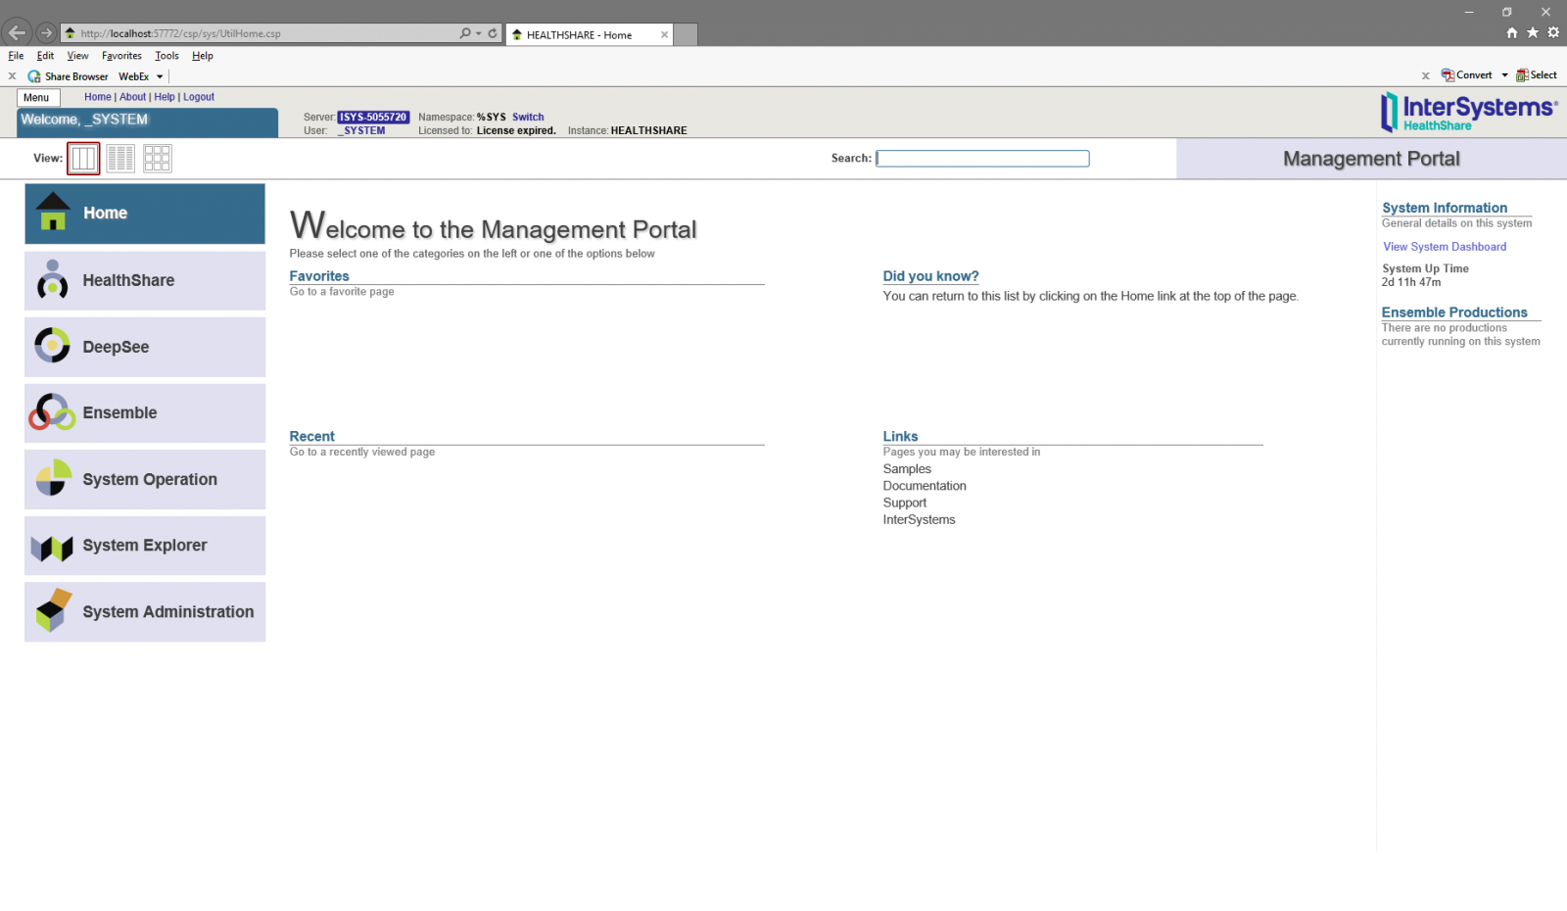Click the Home link in top bar
This screenshot has height=911, width=1567.
[98, 97]
